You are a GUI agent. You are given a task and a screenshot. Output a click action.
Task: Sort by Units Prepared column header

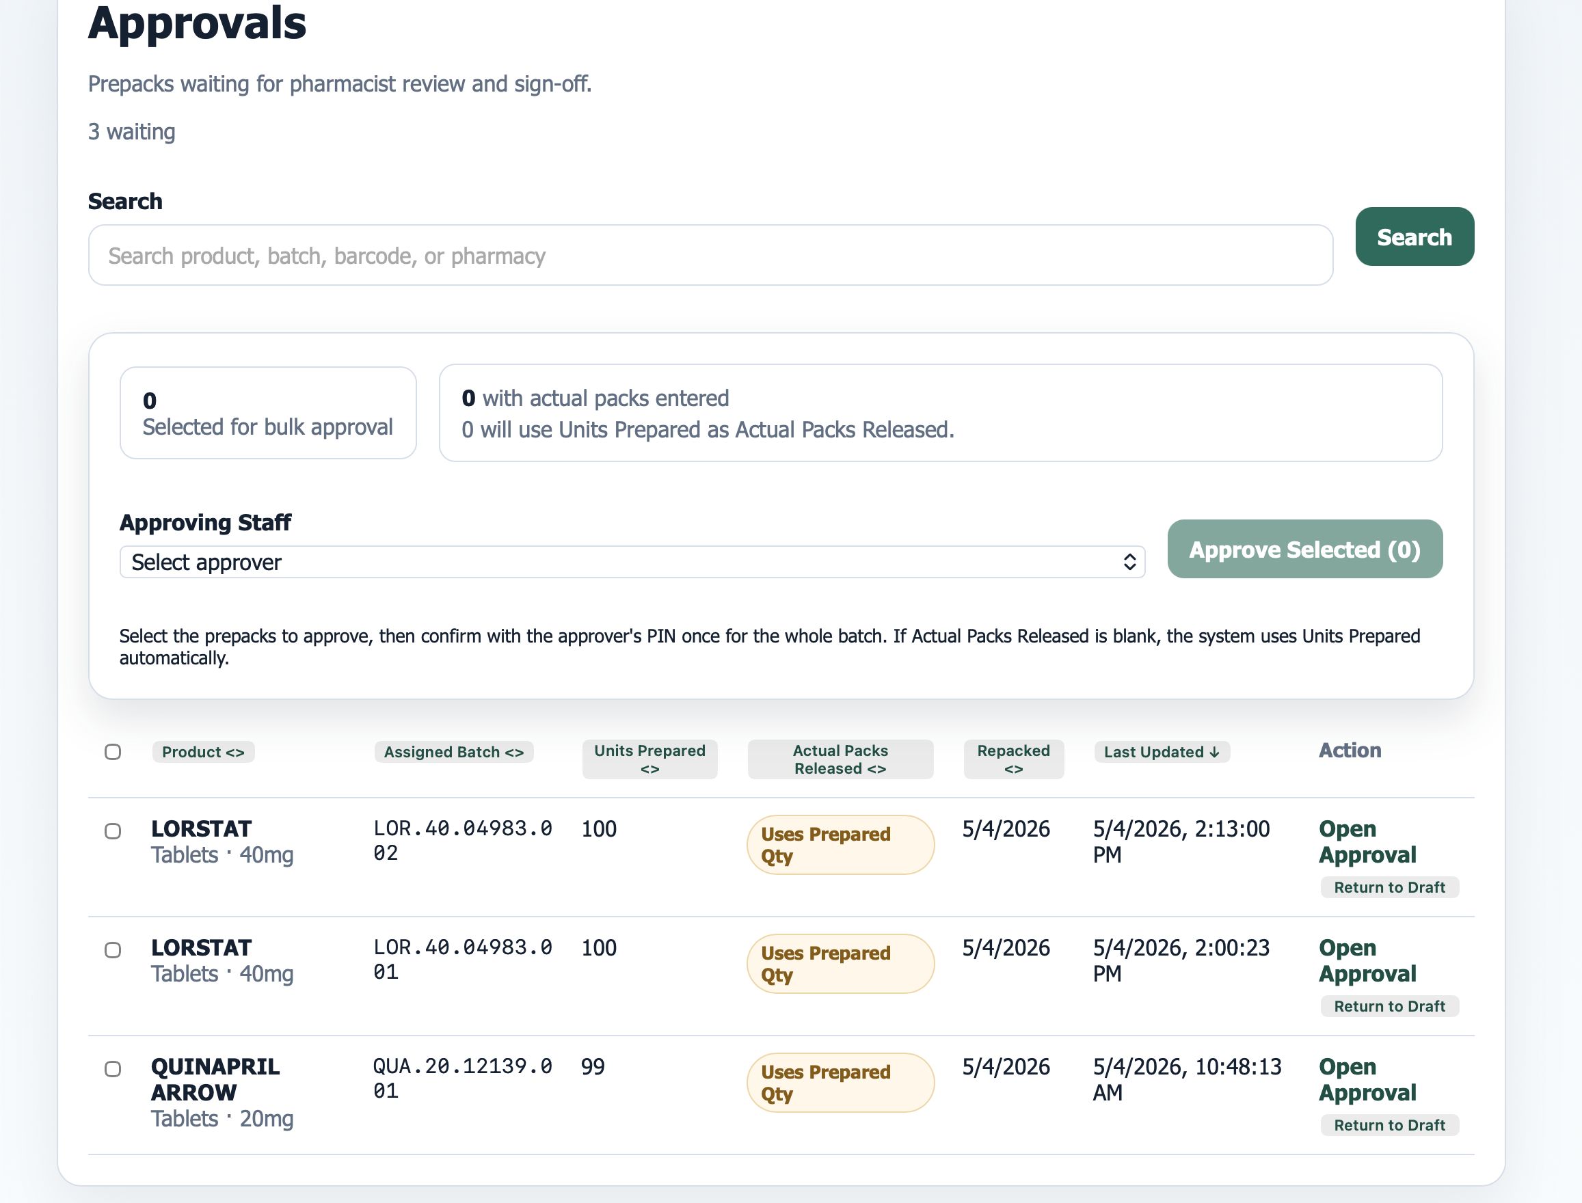tap(649, 759)
